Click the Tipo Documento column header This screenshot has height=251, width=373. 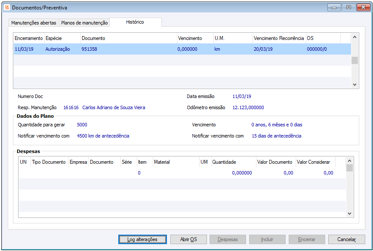coord(49,162)
